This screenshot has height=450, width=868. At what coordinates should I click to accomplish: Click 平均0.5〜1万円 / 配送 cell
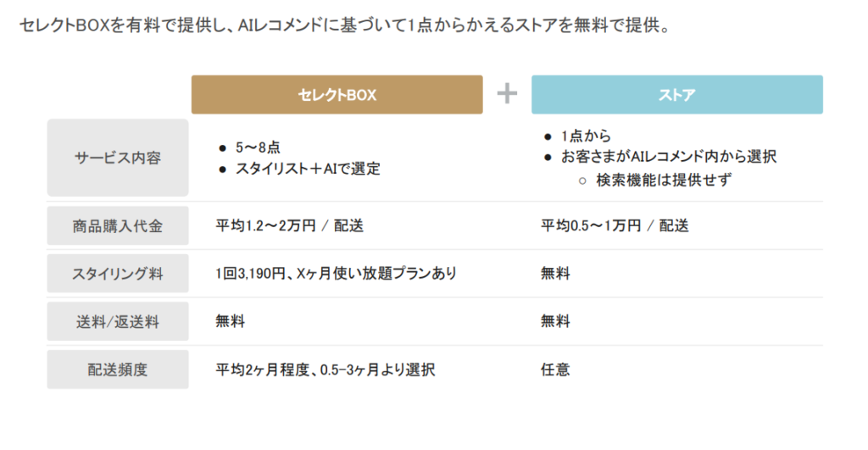[615, 225]
